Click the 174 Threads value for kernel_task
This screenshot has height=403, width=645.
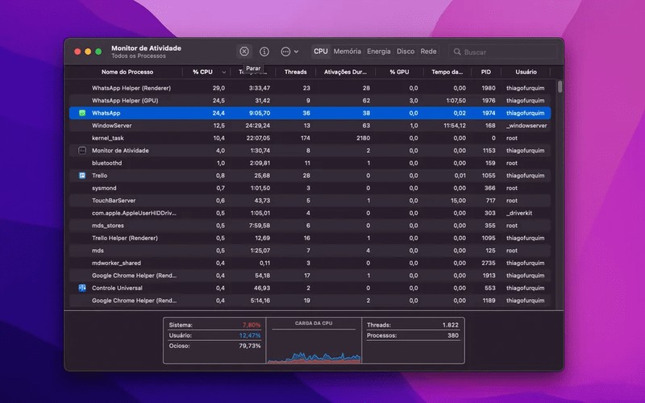[x=306, y=138]
